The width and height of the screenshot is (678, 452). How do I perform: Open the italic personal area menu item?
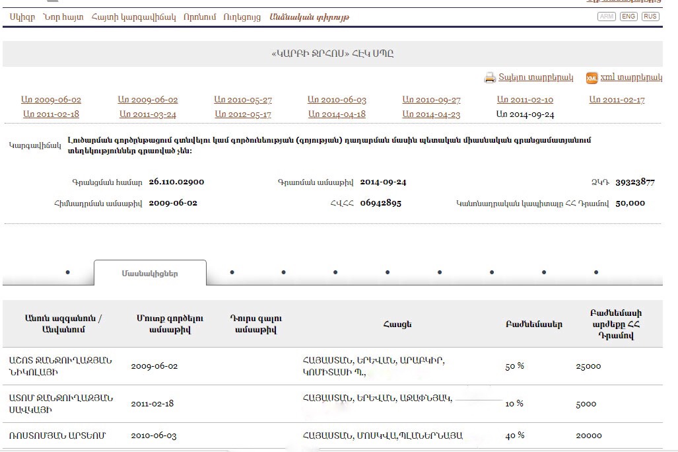[x=309, y=17]
